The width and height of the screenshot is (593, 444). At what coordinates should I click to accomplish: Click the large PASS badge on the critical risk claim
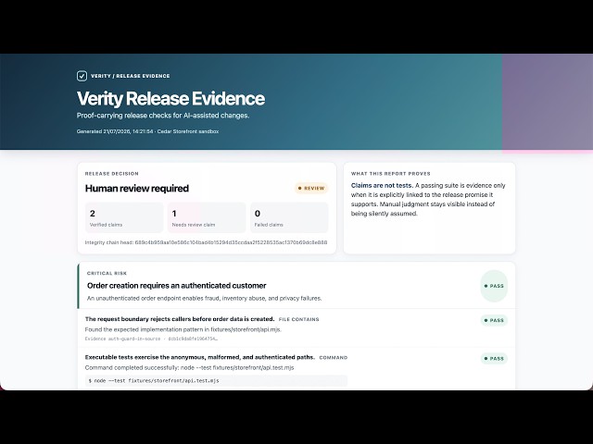(x=494, y=286)
